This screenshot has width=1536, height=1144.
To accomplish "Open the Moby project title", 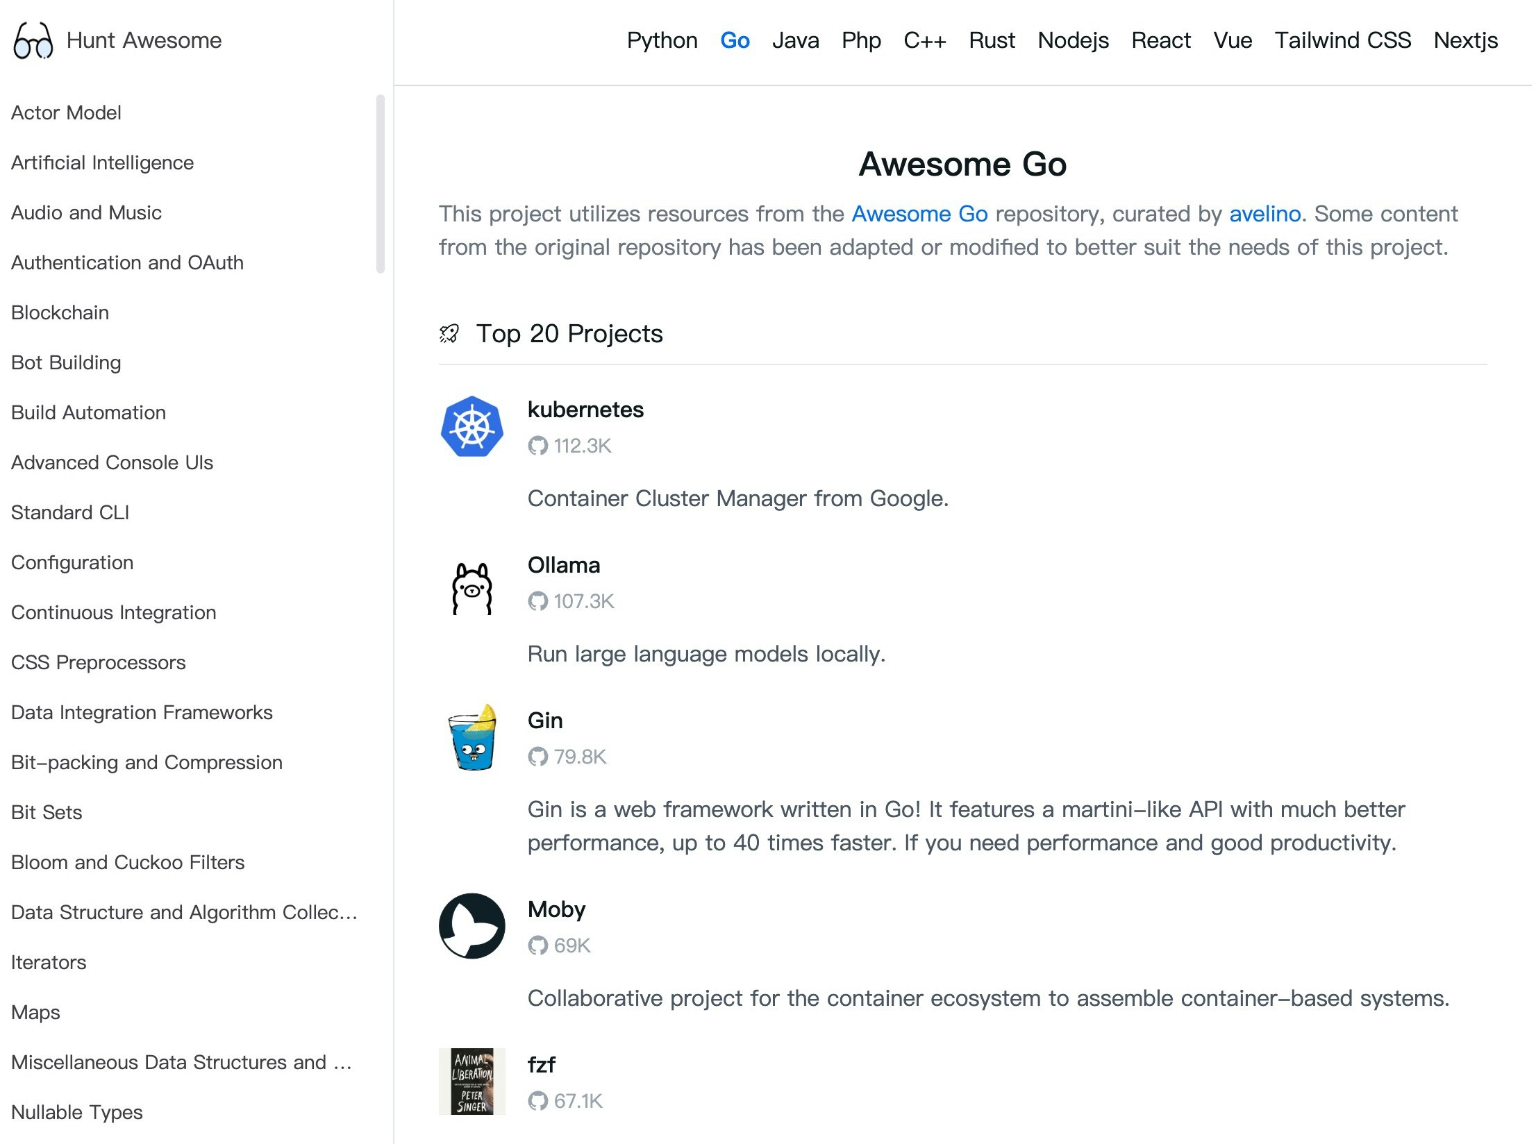I will tap(556, 909).
